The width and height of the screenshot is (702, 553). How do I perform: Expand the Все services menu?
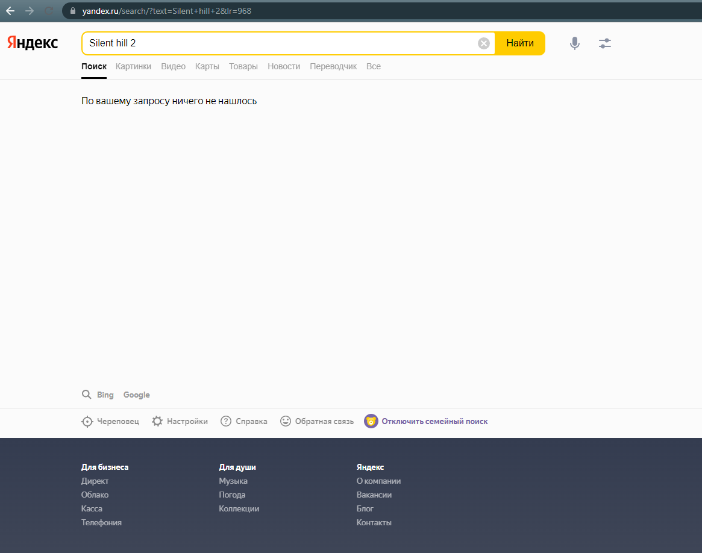point(374,66)
